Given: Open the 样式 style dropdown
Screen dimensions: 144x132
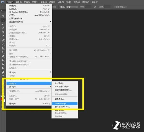Looking at the screenshot, I should [72, 7].
